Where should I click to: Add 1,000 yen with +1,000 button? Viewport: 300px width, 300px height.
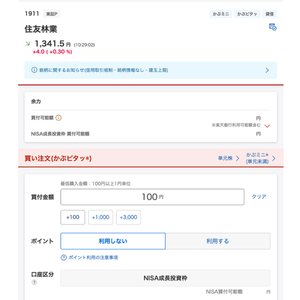101,217
